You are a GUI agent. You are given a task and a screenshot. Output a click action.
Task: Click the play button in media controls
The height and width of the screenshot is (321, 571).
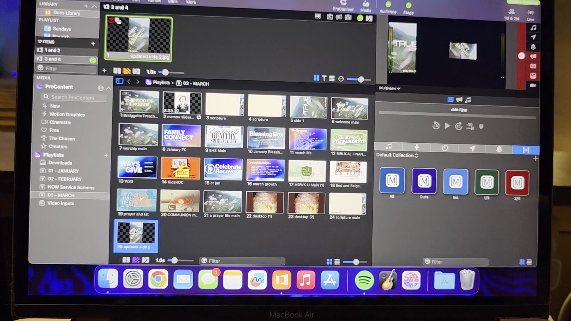click(447, 126)
